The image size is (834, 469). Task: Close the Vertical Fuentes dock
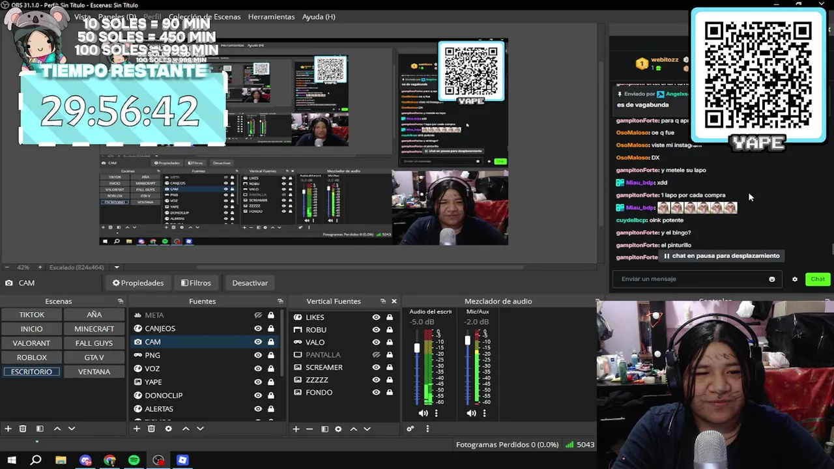click(x=394, y=301)
